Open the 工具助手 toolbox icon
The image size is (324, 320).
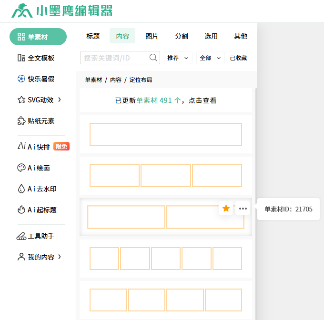pos(21,236)
